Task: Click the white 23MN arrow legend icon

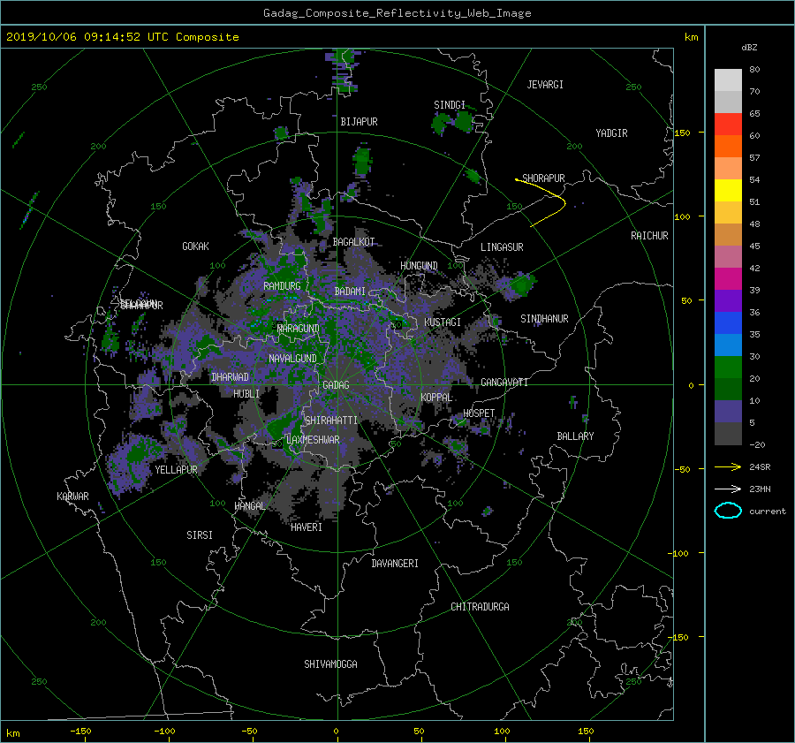Action: [x=728, y=489]
